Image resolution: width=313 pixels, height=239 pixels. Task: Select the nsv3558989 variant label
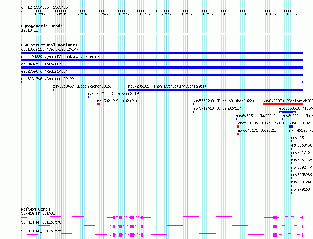click(x=301, y=175)
